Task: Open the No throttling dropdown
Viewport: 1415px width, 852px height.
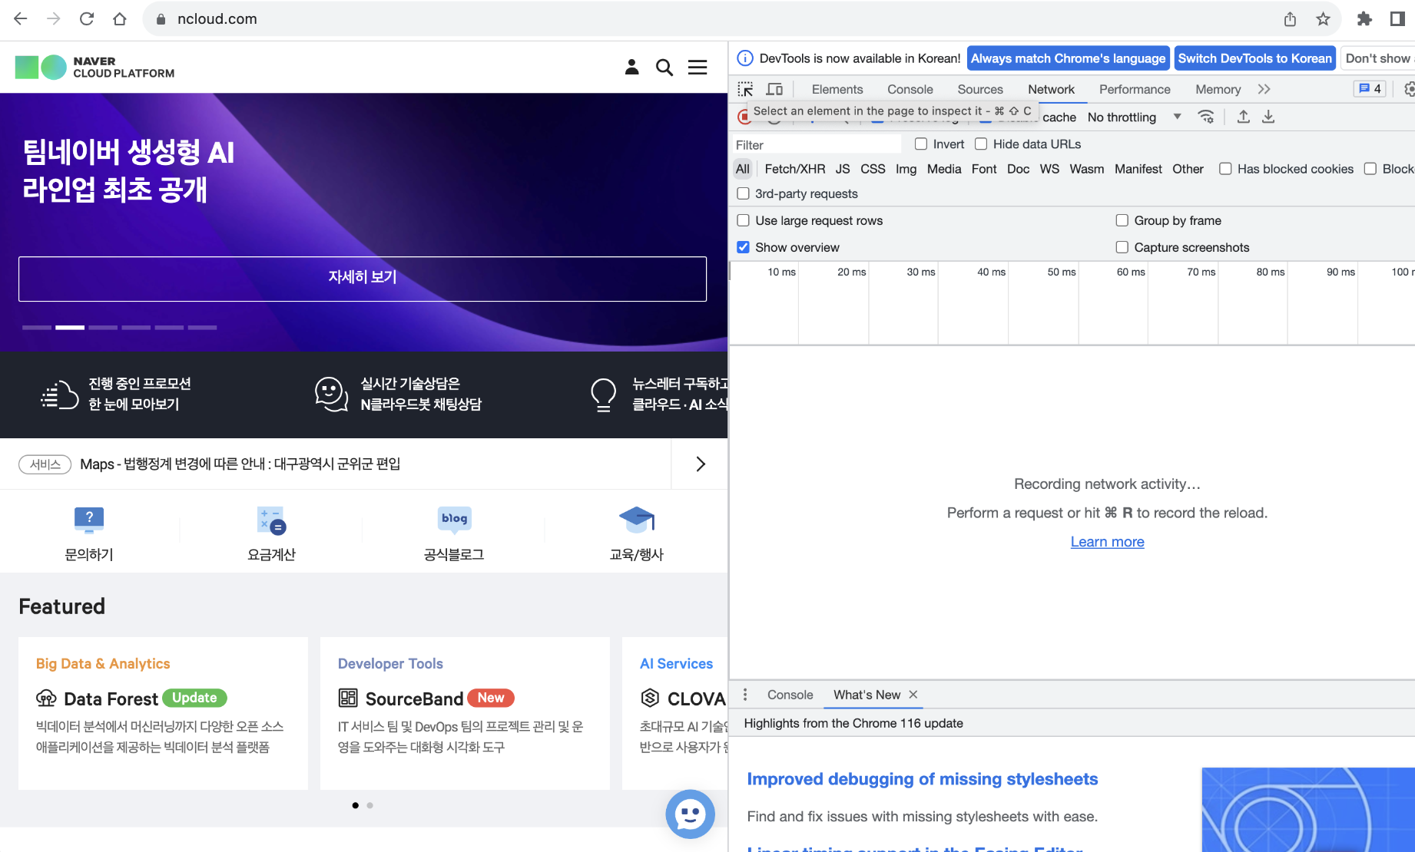Action: [x=1134, y=117]
